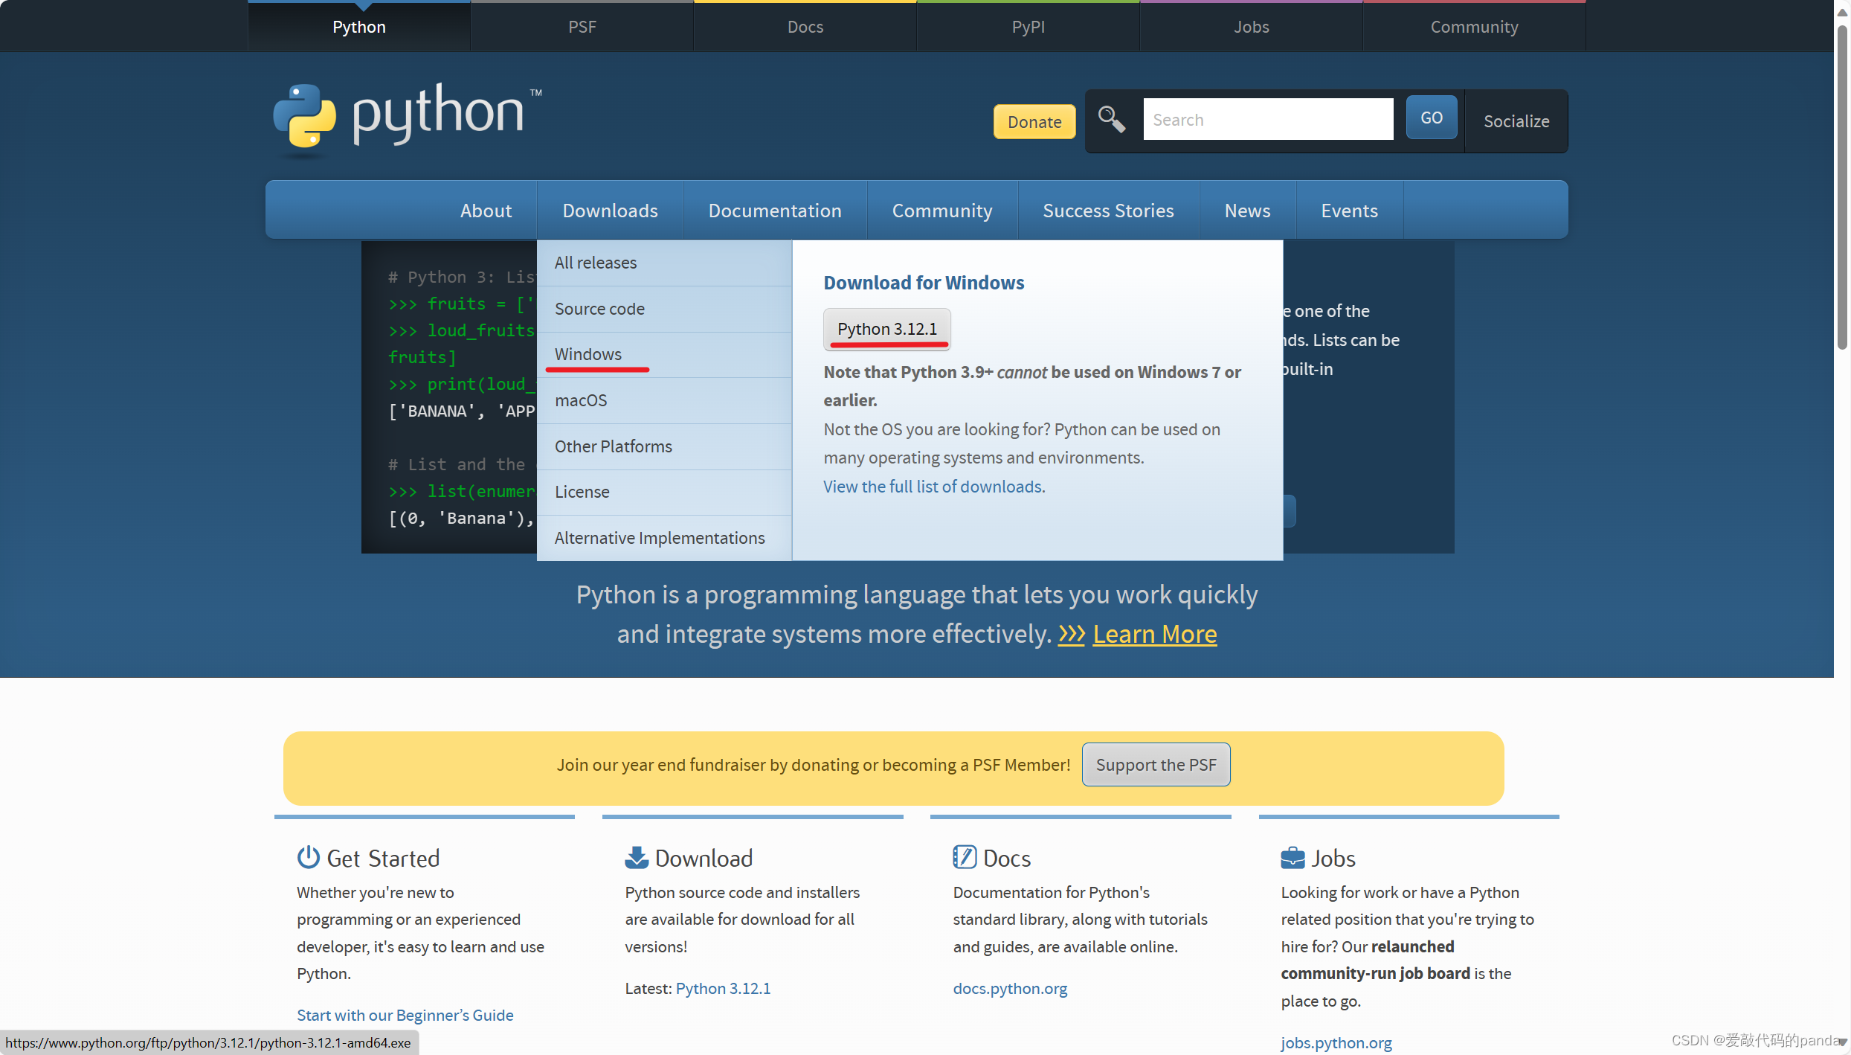1851x1055 pixels.
Task: Open View the full list of downloads link
Action: pos(933,487)
